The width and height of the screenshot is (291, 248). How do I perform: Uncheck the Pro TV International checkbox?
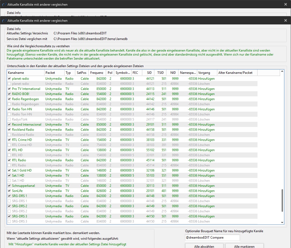coord(10,89)
